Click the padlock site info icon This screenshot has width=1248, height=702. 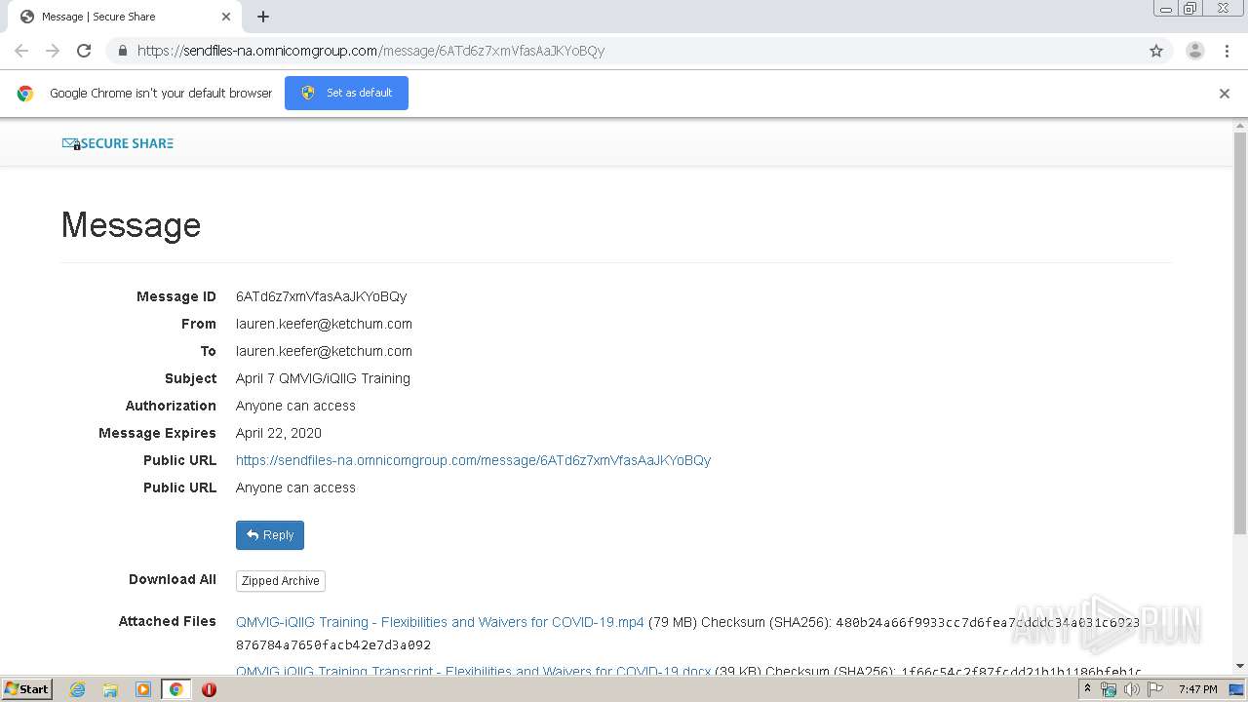tap(122, 51)
